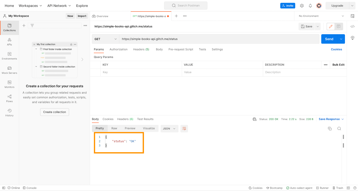
Task: Select the Visualize response view
Action: (149, 128)
